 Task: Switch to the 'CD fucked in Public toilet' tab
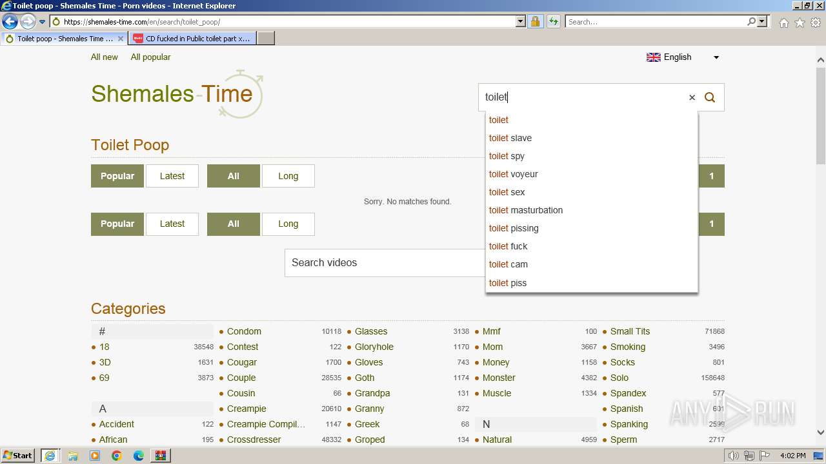point(192,39)
